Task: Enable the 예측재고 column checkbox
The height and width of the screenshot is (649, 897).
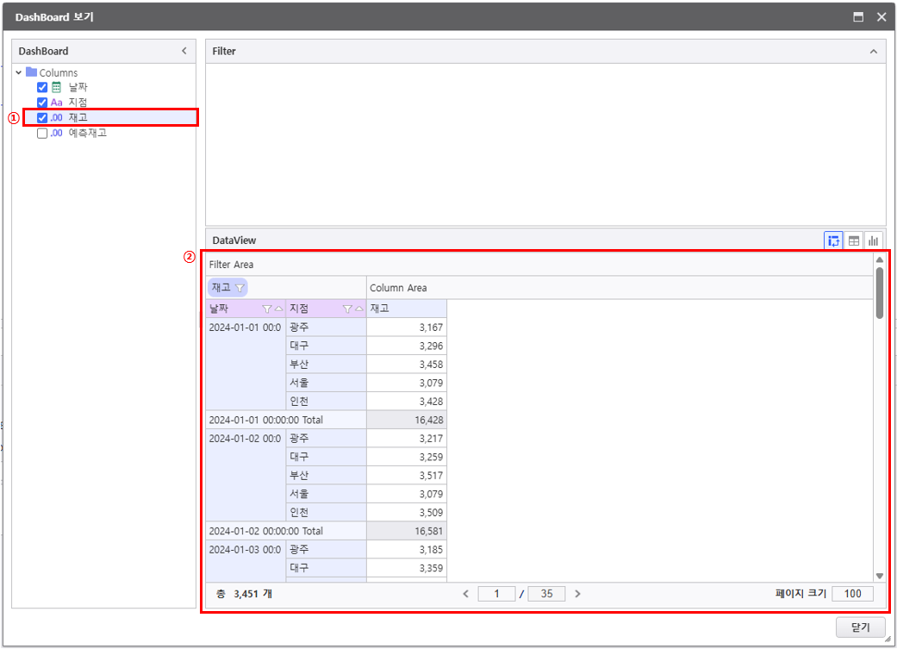Action: click(42, 134)
